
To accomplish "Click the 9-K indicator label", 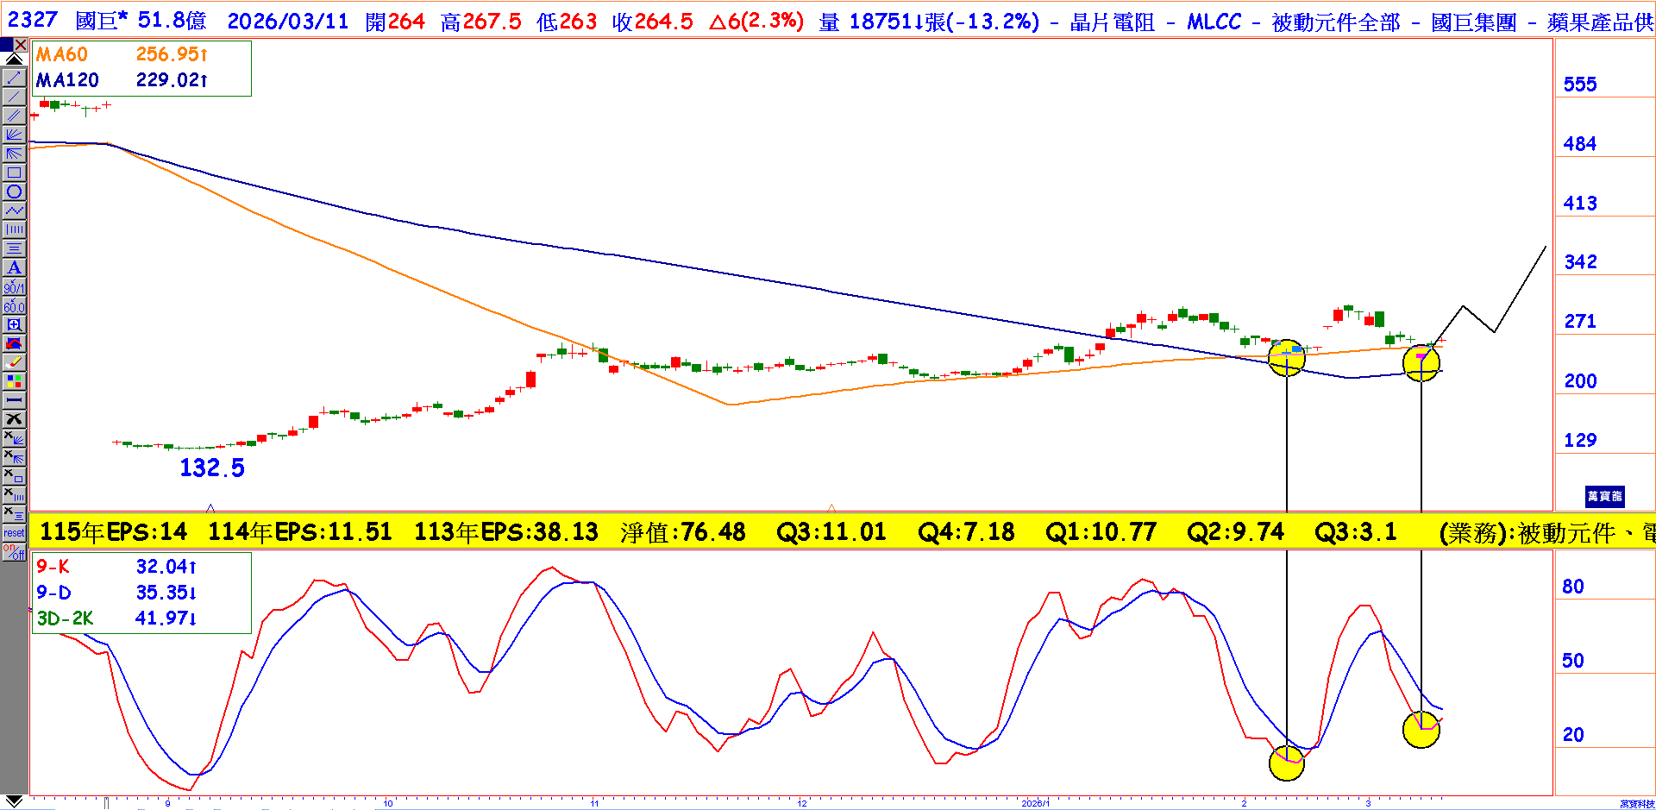I will (53, 567).
